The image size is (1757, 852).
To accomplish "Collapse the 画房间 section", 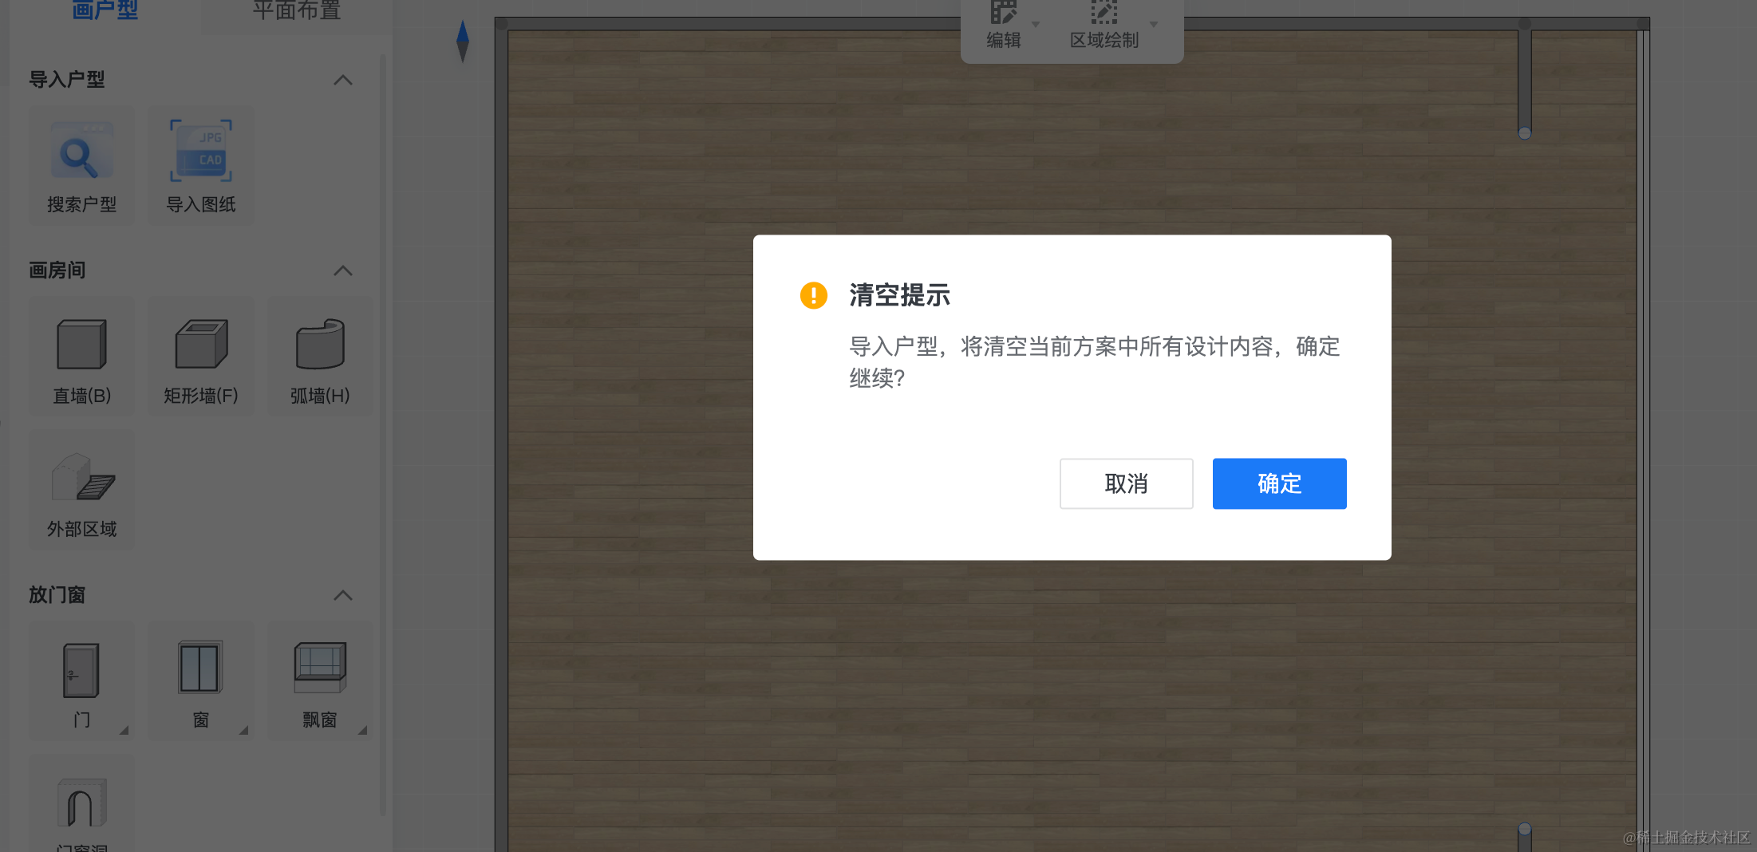I will [343, 270].
